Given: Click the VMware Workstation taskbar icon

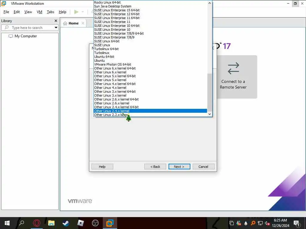Looking at the screenshot, I should click(x=110, y=223).
